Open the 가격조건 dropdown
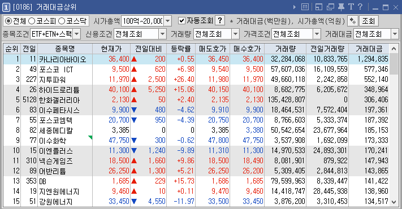The height and width of the screenshot is (209, 402). coord(317,34)
